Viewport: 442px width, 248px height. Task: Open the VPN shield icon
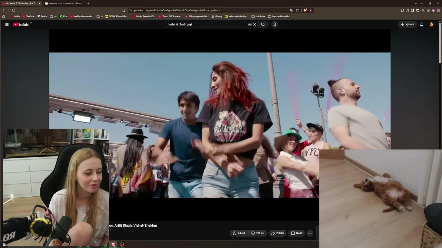(x=428, y=10)
